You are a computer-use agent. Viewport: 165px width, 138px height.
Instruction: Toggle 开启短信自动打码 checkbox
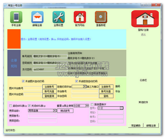tap(77, 81)
